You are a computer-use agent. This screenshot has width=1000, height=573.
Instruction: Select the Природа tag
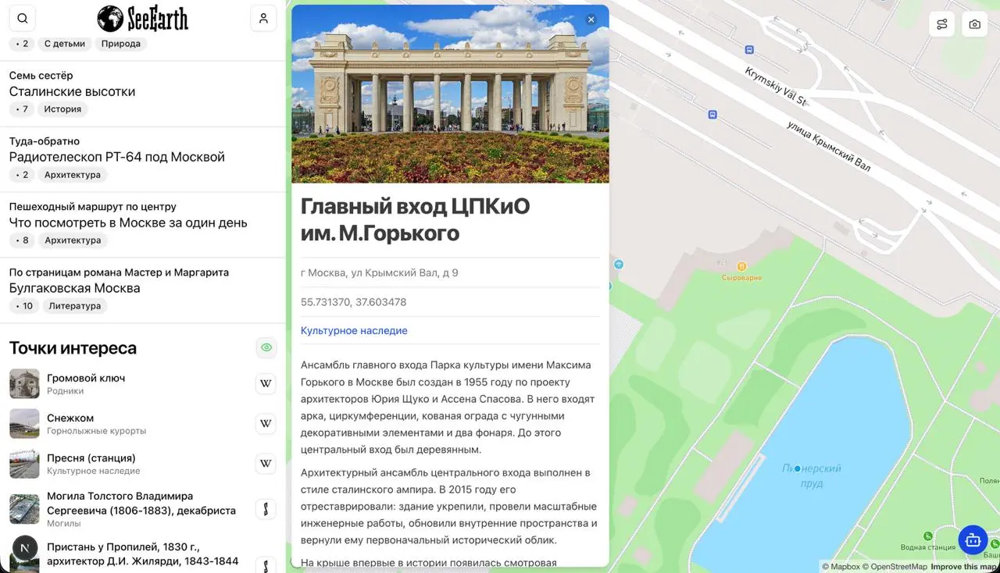pos(121,44)
